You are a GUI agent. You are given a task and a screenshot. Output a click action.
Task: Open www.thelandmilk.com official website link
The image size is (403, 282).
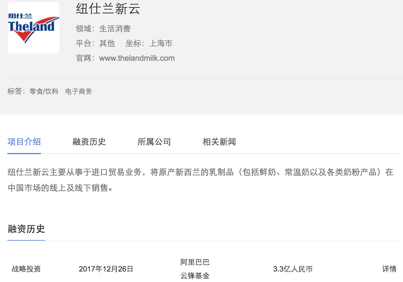coord(137,58)
